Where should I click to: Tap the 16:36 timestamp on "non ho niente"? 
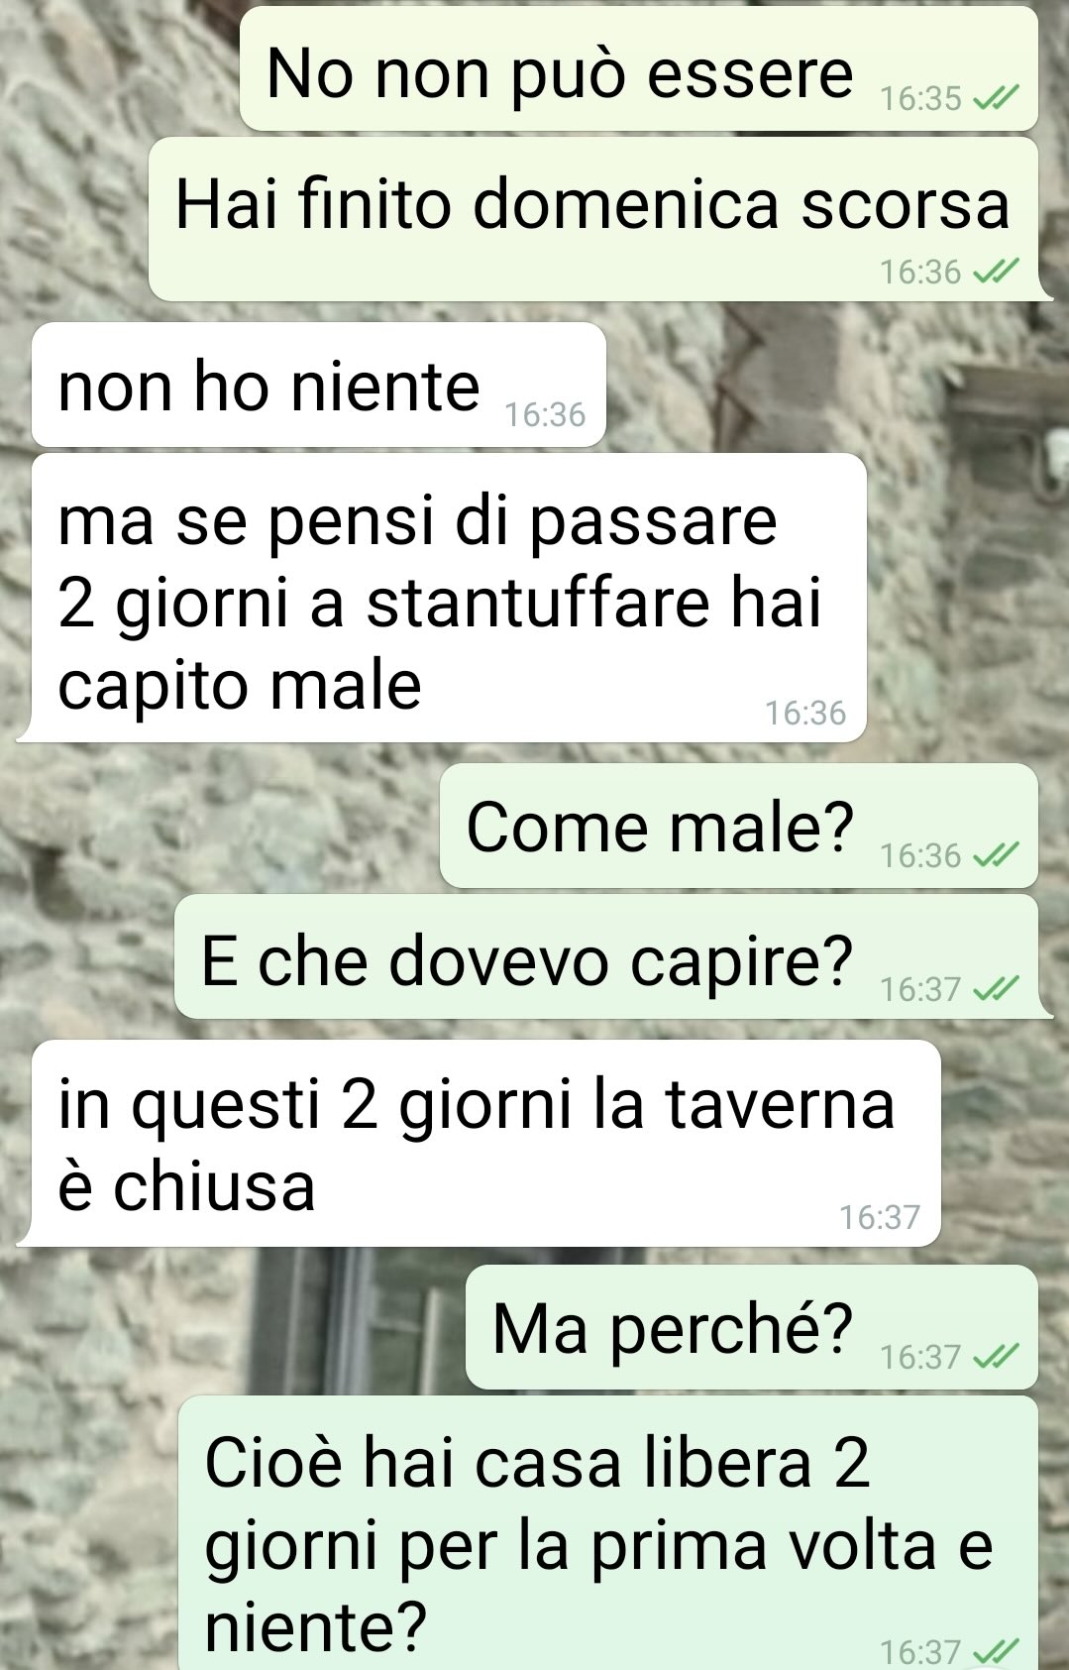pos(545,414)
